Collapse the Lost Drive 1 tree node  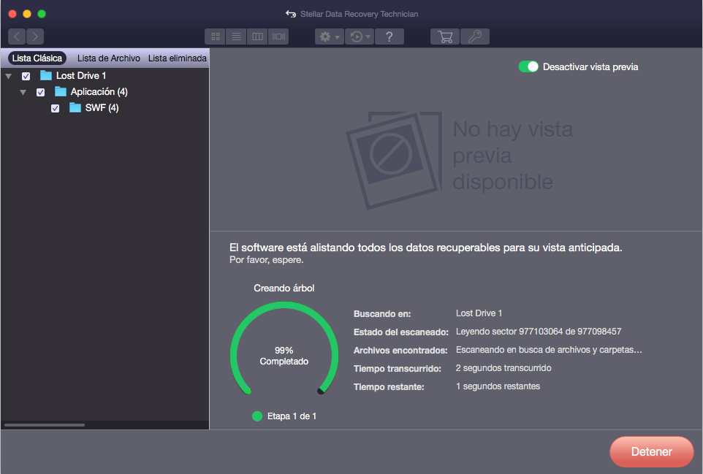point(9,76)
